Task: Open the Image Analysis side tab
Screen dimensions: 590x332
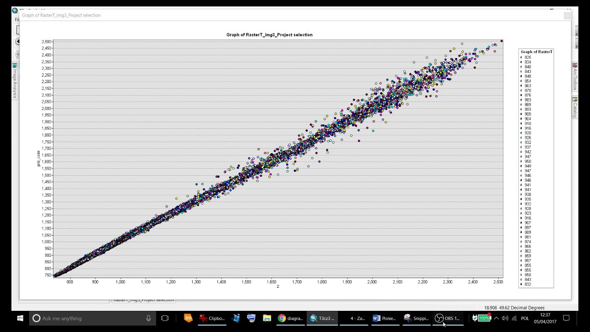Action: tap(14, 81)
